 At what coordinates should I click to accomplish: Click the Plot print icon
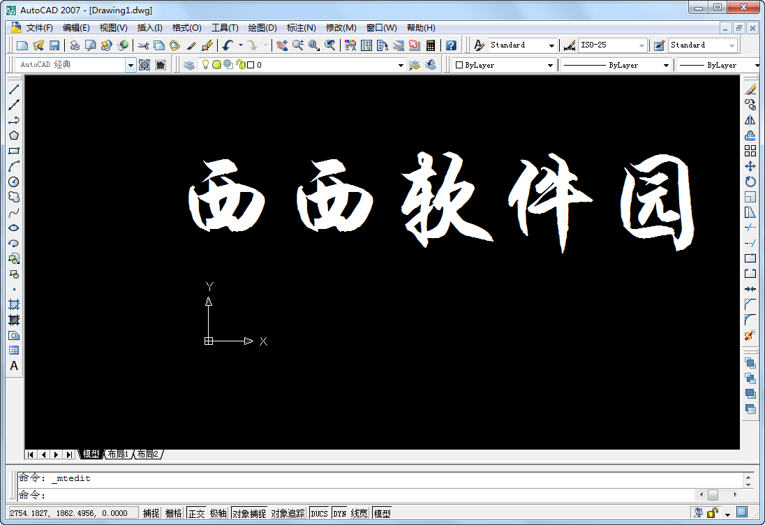pos(75,45)
